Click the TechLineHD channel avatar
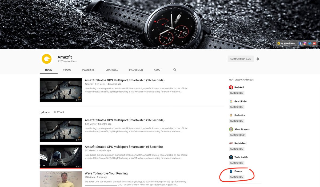This screenshot has height=187, width=320. (231, 157)
